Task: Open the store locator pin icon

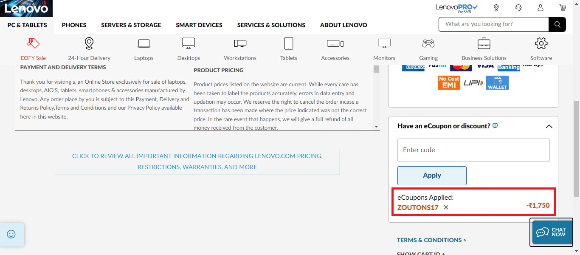Action: pyautogui.click(x=496, y=7)
